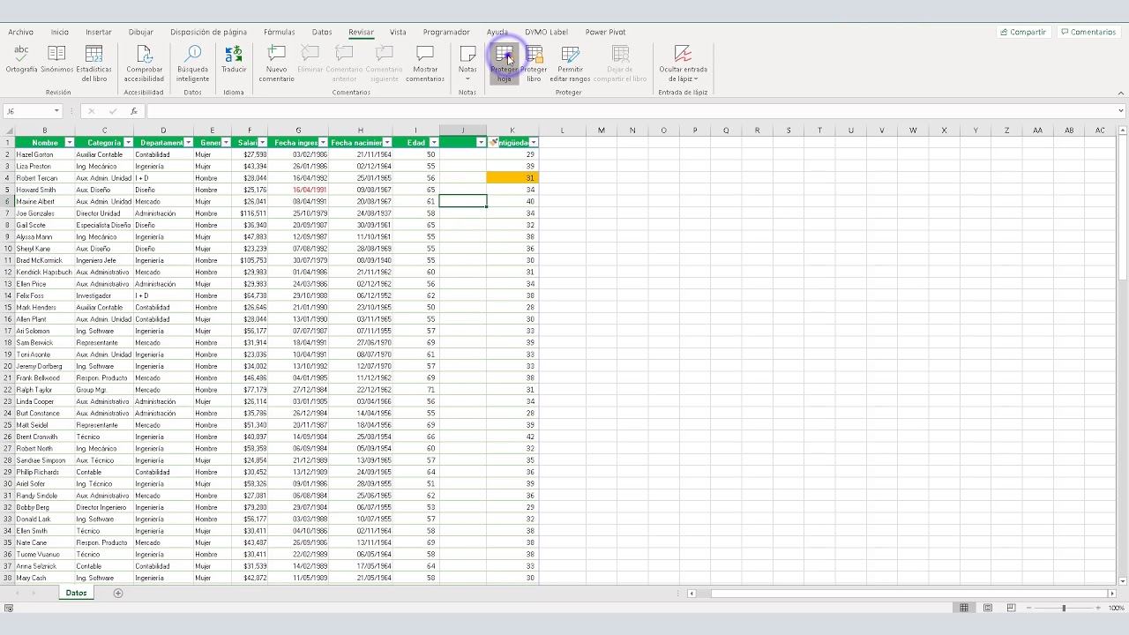Screen dimensions: 1129x635
Task: Open the Género column filter dropdown
Action: (226, 142)
